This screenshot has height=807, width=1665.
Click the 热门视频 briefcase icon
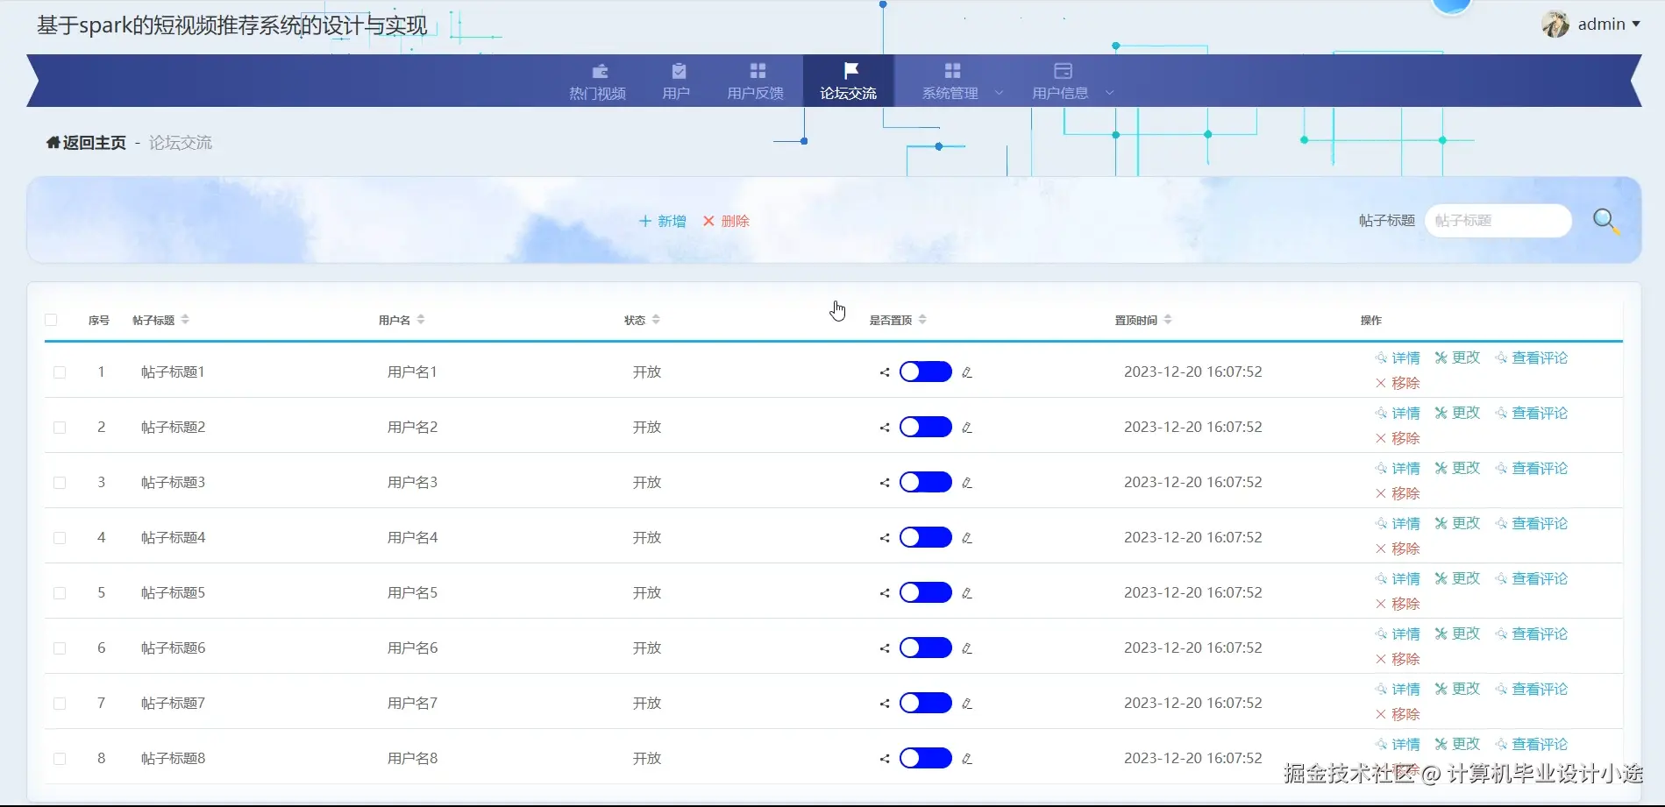[x=600, y=71]
